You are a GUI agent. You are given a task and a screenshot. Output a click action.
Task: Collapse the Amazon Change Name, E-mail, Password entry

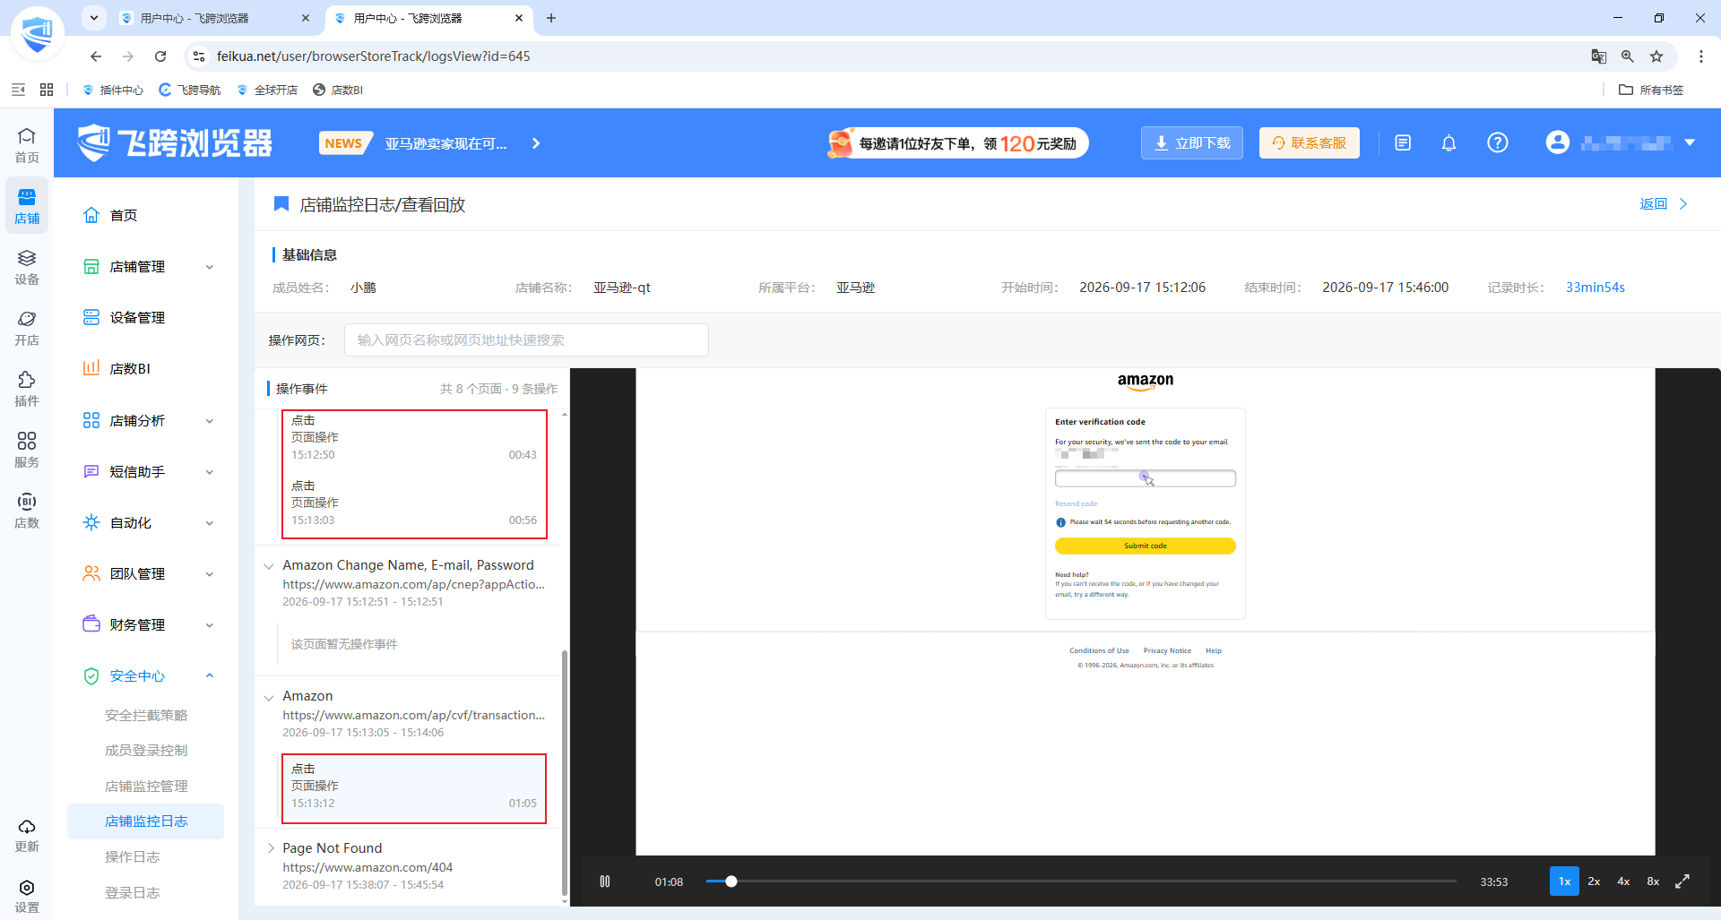tap(269, 566)
